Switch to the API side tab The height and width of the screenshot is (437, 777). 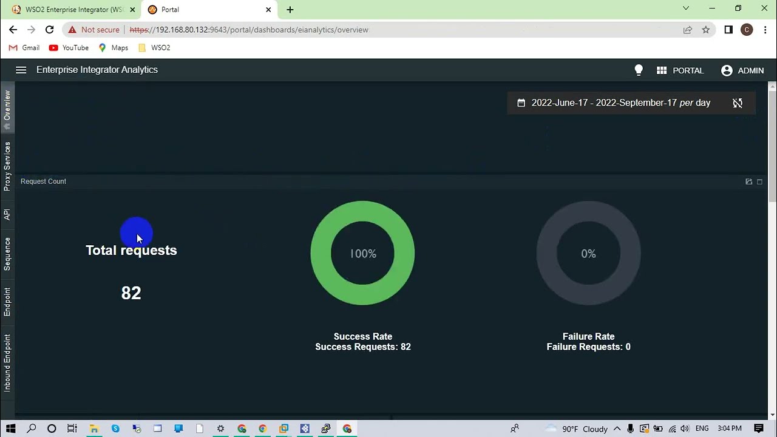[7, 214]
